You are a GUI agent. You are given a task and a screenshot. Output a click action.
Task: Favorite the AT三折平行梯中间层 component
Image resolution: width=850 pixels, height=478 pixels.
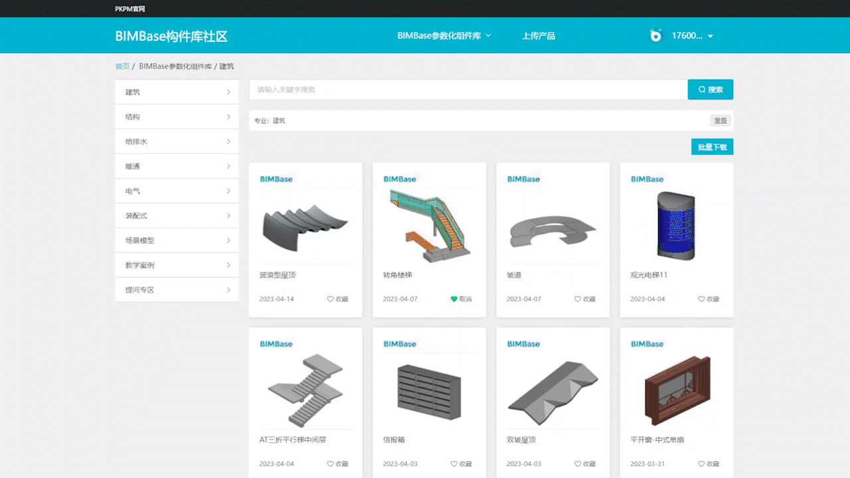pyautogui.click(x=337, y=464)
